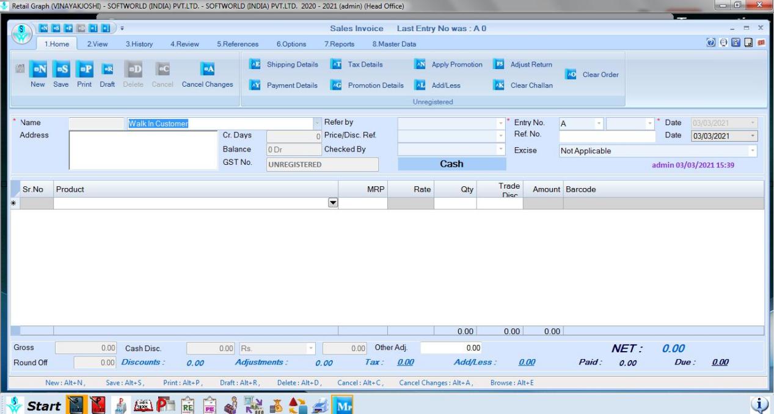Click the notes page icon top-right

(748, 43)
